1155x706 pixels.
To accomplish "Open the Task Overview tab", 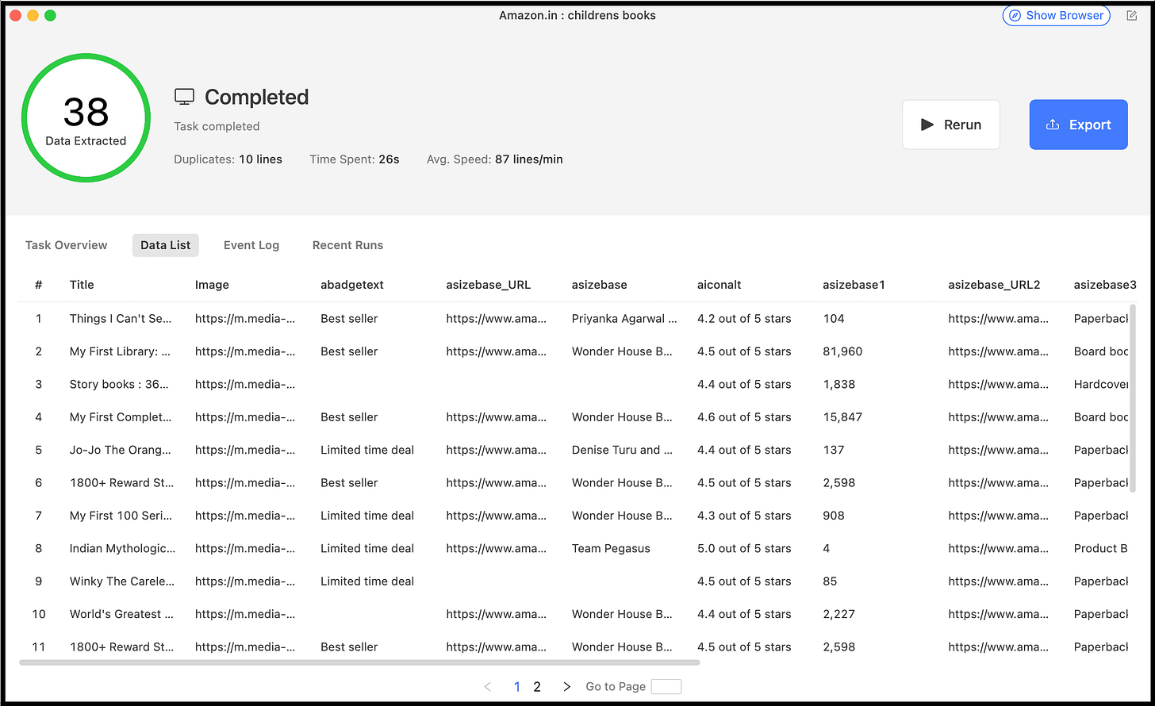I will tap(66, 245).
